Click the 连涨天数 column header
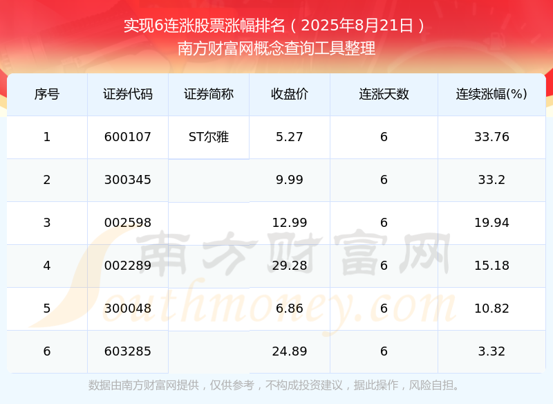Screen dimensions: 553x404 (x=384, y=94)
